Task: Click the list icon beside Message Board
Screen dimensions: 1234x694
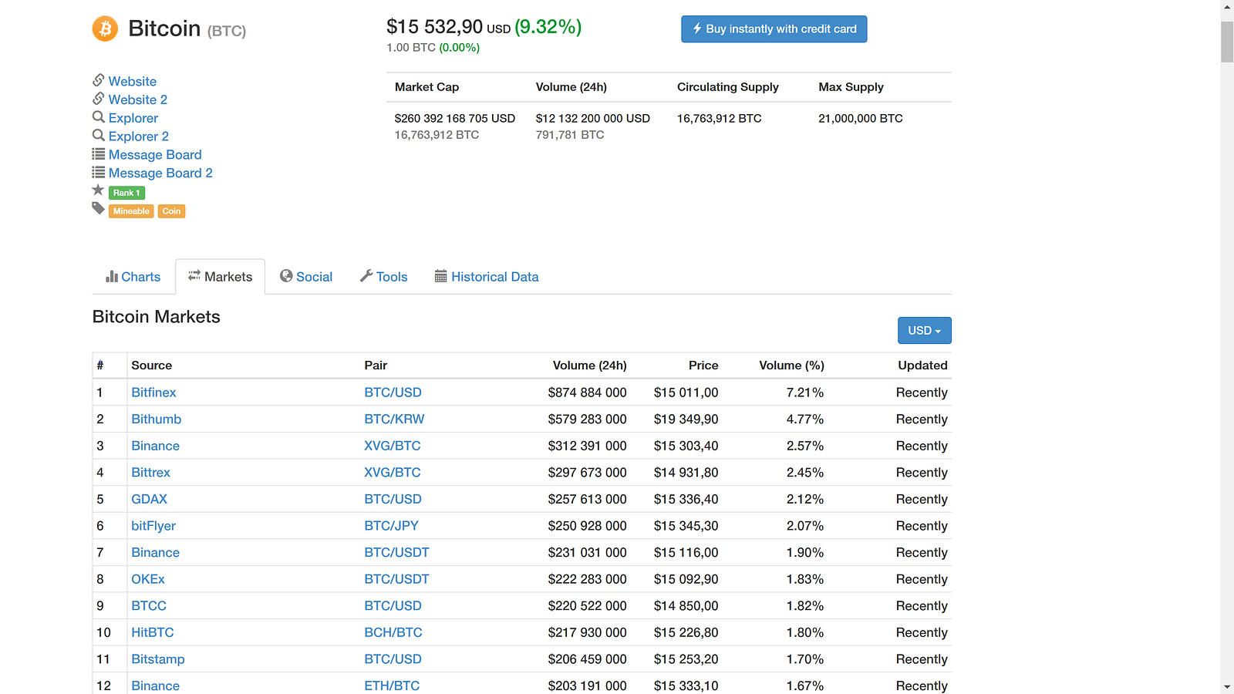Action: coord(99,154)
